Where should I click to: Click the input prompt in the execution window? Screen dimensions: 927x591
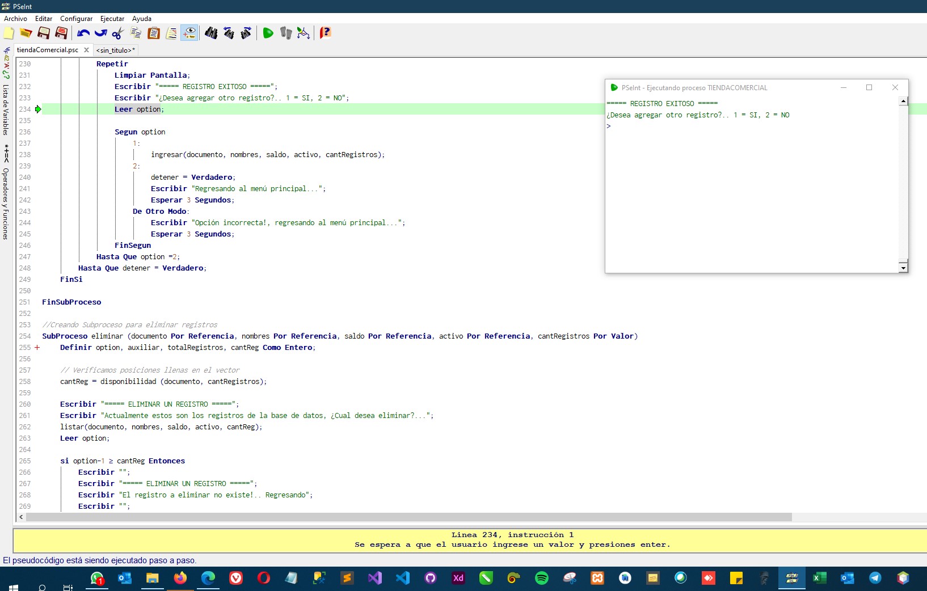[x=609, y=126]
